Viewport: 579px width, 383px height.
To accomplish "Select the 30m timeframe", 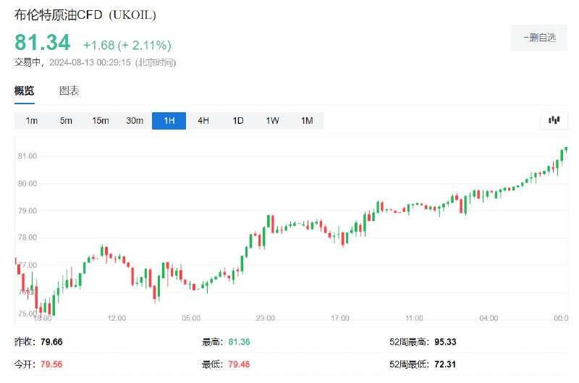I will [135, 121].
